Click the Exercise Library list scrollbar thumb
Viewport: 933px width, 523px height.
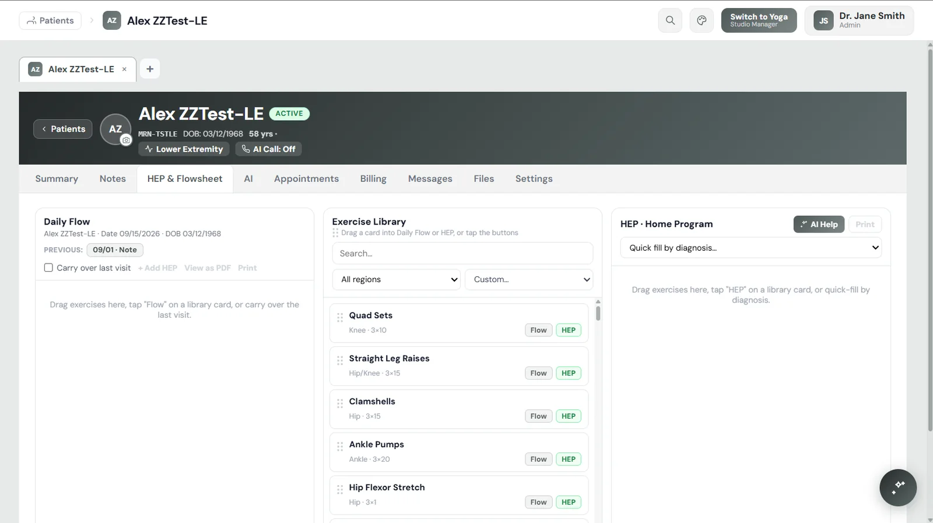(x=598, y=313)
